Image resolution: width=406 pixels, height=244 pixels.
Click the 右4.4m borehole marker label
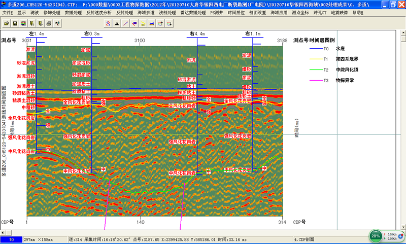coord(197,34)
